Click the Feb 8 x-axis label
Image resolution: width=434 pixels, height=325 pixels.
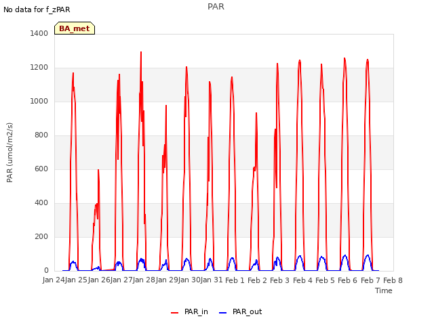393,280
